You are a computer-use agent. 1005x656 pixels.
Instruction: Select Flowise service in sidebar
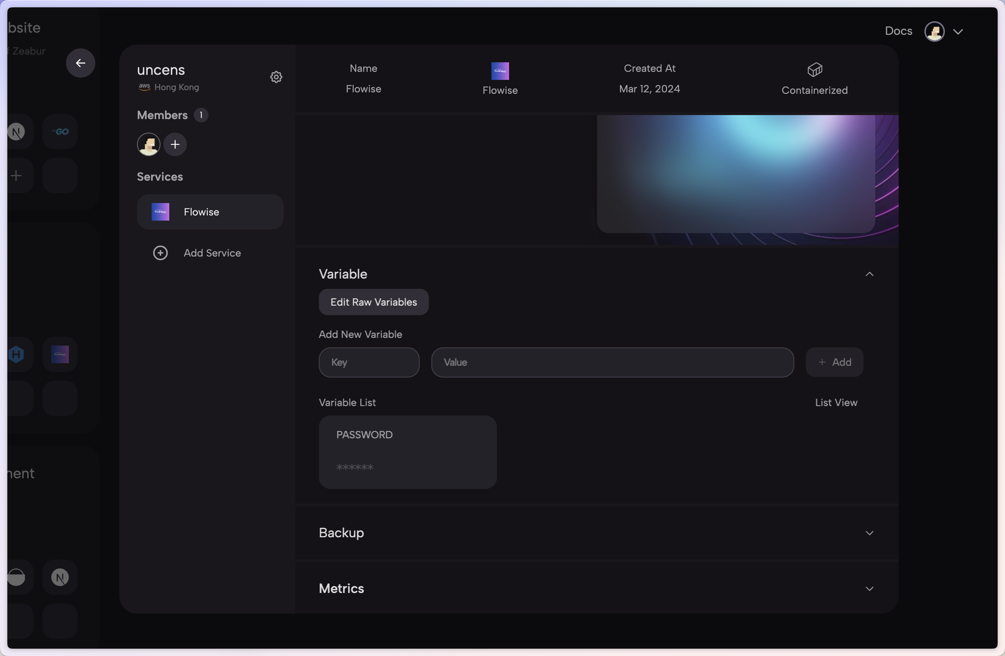pos(210,212)
